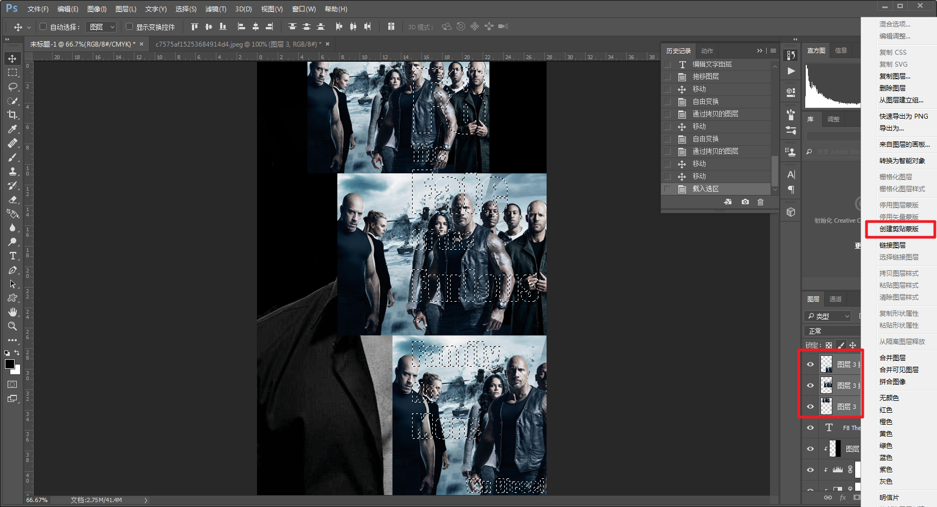Screen dimensions: 937x507
Task: Change screen mode icon at toolbox bottom
Action: pos(12,399)
